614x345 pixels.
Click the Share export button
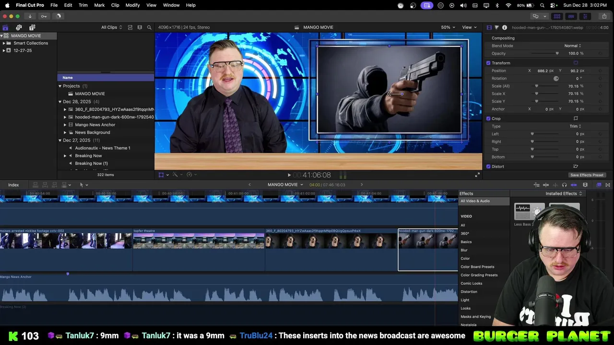pyautogui.click(x=604, y=16)
